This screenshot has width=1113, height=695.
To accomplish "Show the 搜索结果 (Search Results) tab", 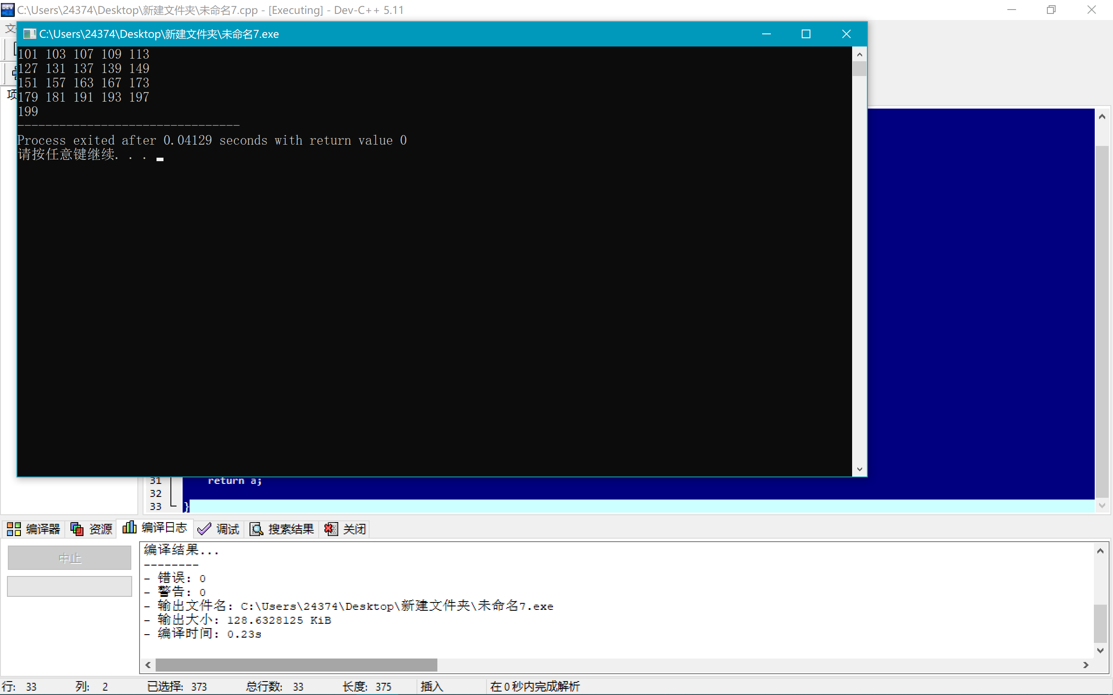I will [x=282, y=529].
